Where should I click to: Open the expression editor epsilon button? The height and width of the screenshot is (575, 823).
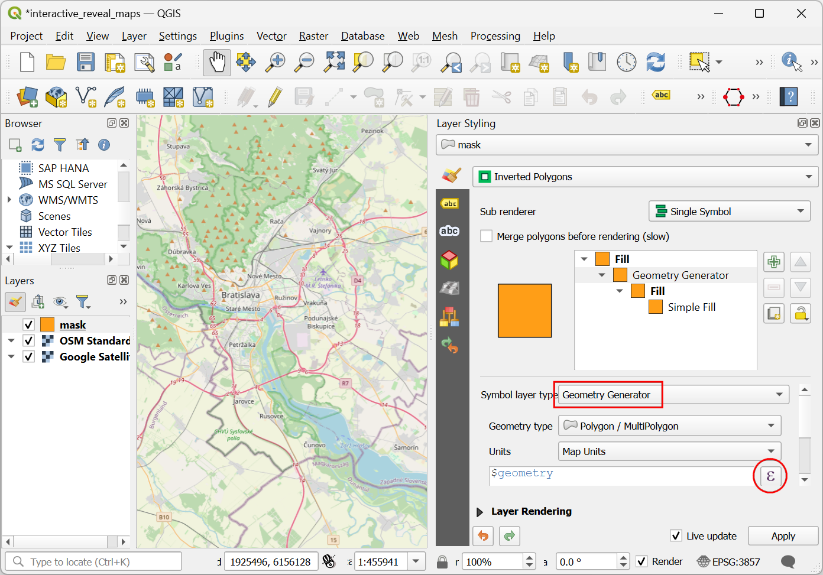coord(770,476)
